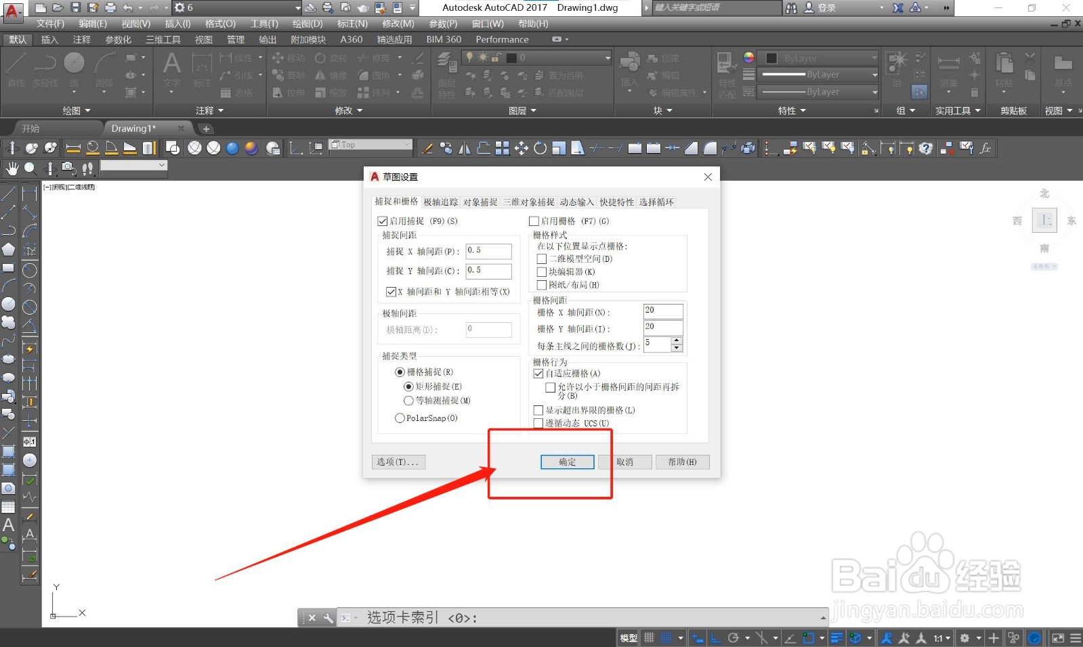Open the 文件(F) menu
1083x647 pixels.
[50, 24]
